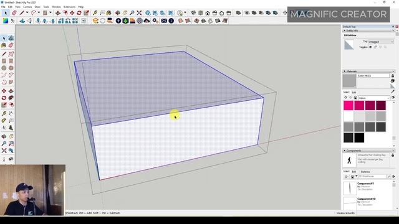Click the envelope icon in second toolbar row
Viewport: 399px width, 224px height.
(164, 21)
